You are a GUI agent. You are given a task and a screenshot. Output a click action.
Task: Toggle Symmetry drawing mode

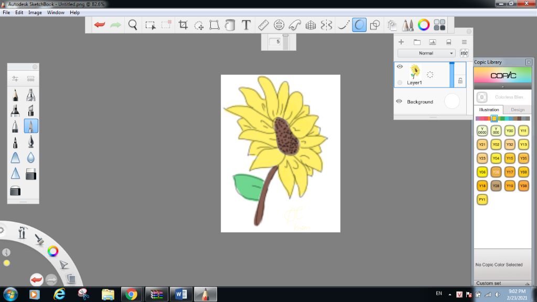pos(326,25)
